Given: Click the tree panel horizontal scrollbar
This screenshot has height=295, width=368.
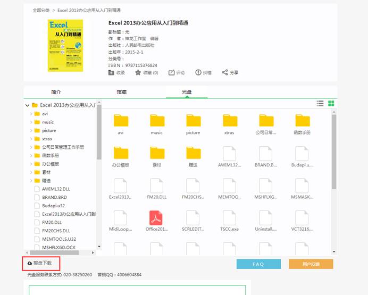Looking at the screenshot, I should pos(54,253).
